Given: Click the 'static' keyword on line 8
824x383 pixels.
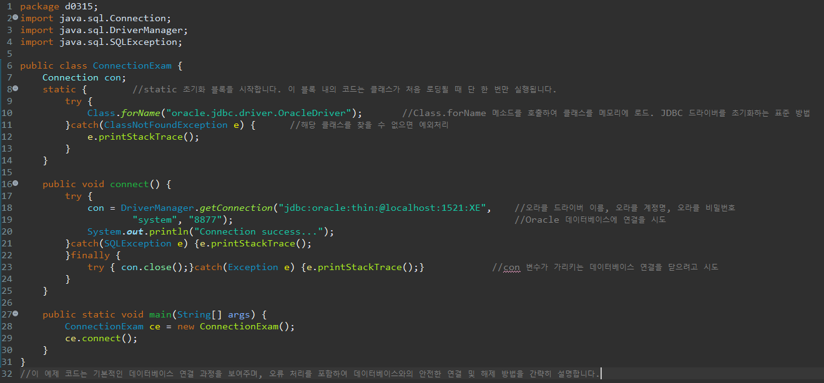Looking at the screenshot, I should pyautogui.click(x=59, y=89).
